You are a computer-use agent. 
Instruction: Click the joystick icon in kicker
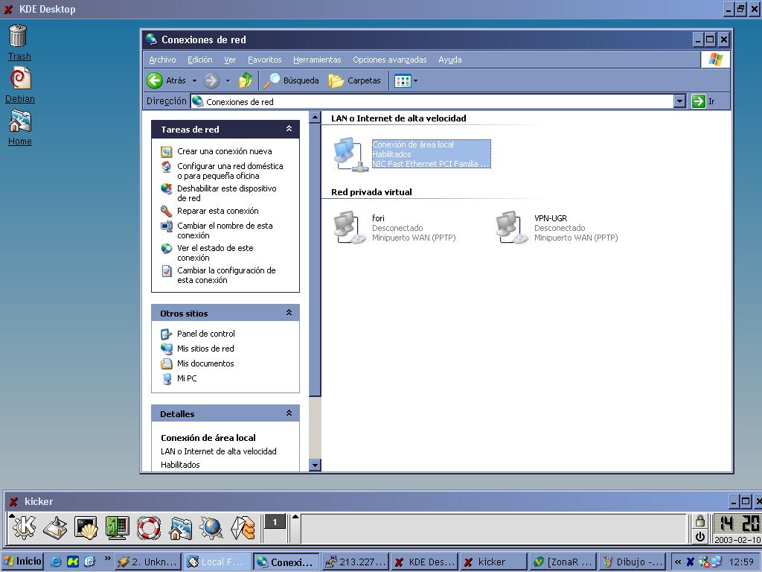tap(55, 527)
